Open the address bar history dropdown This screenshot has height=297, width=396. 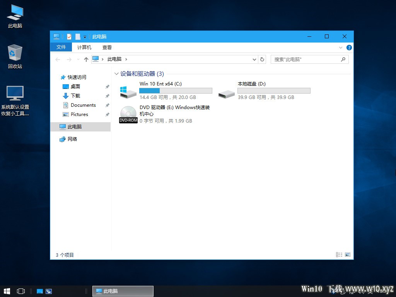pyautogui.click(x=254, y=60)
